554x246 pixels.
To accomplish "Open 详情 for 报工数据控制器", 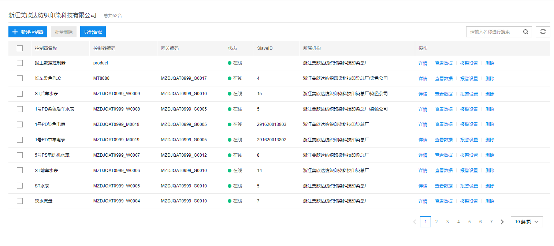I will (x=423, y=63).
